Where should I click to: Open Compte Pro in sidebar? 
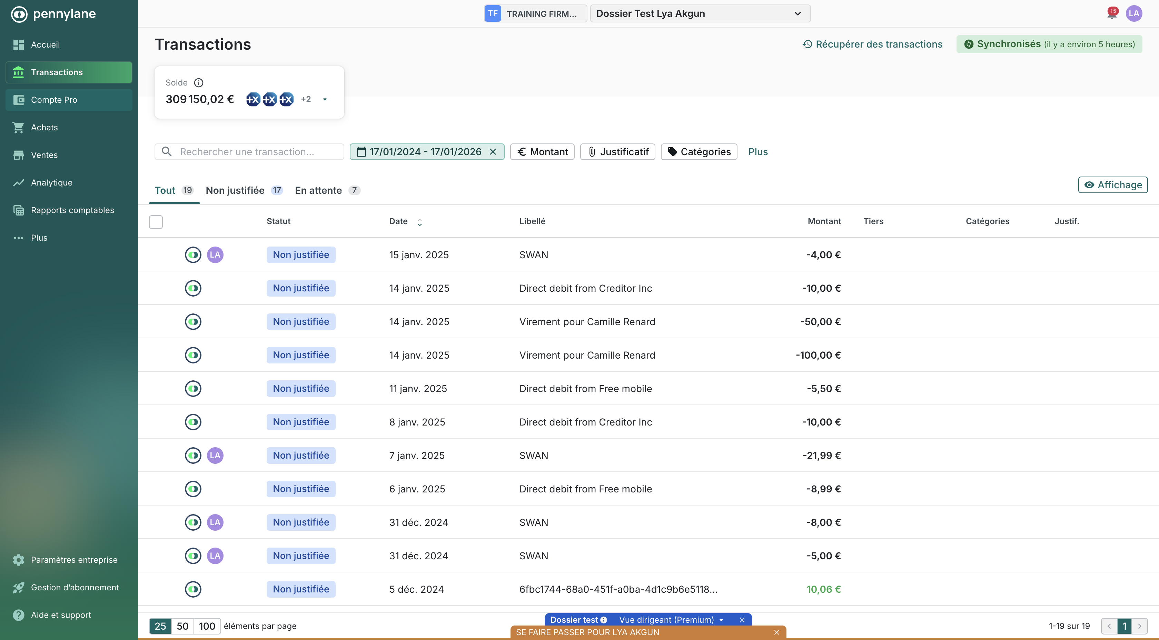69,100
